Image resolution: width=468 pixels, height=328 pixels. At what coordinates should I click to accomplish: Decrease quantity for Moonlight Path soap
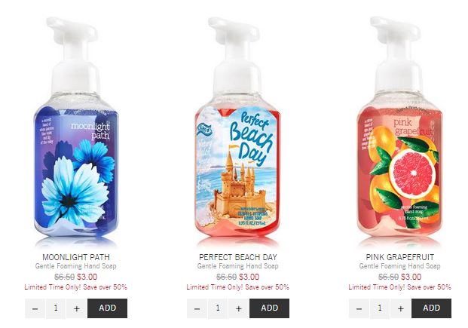(35, 308)
